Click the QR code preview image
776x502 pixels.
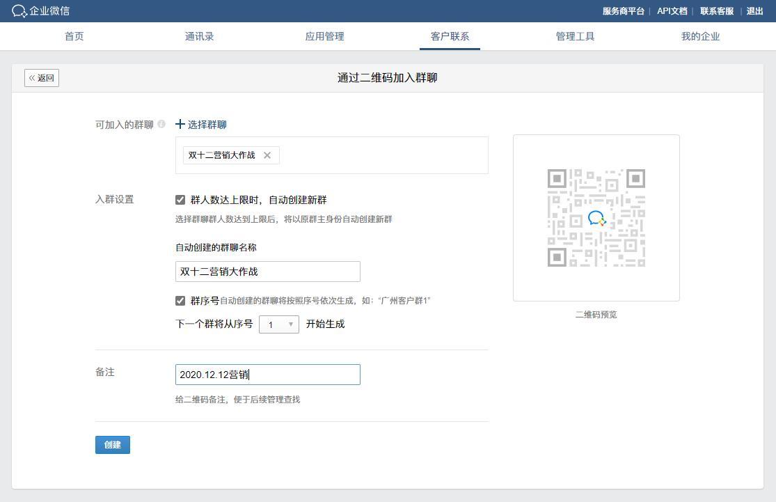596,217
